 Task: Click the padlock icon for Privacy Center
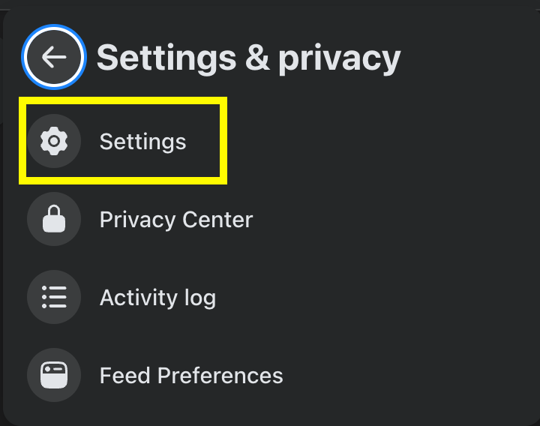tap(54, 219)
